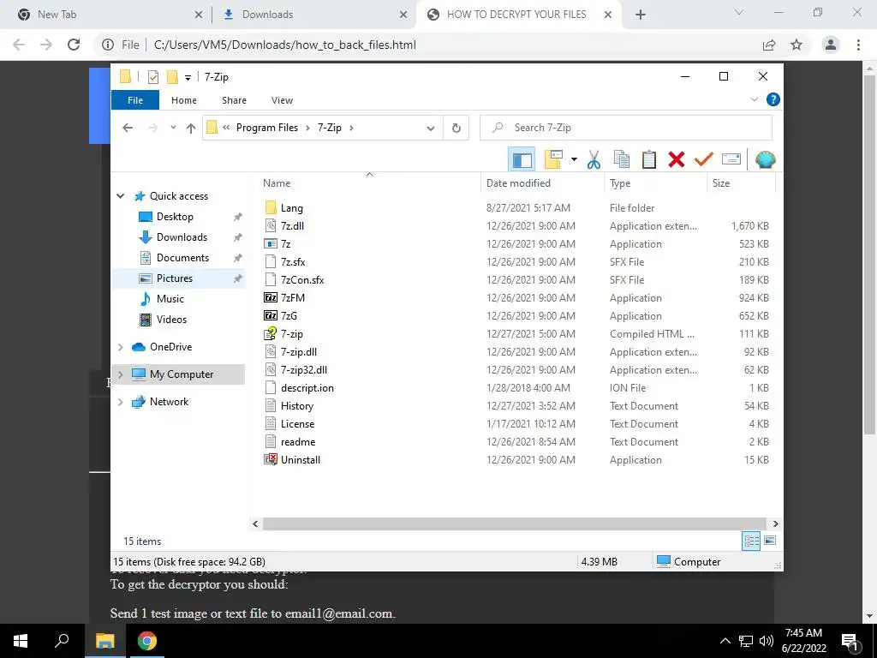
Task: Reload the Chrome page
Action: click(x=74, y=45)
